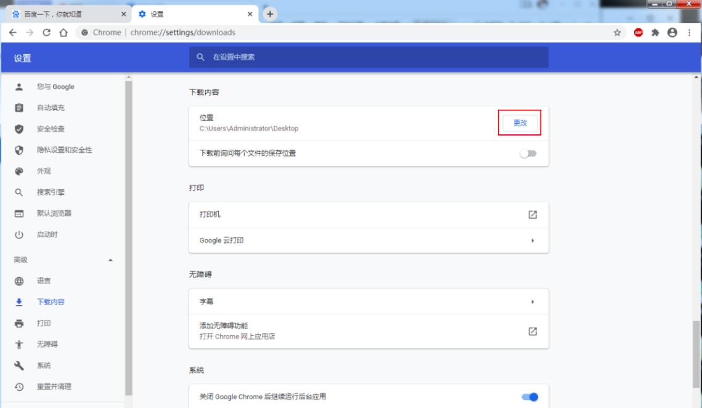Open 打印机 external link icon
Viewport: 702px width, 408px height.
[x=533, y=214]
